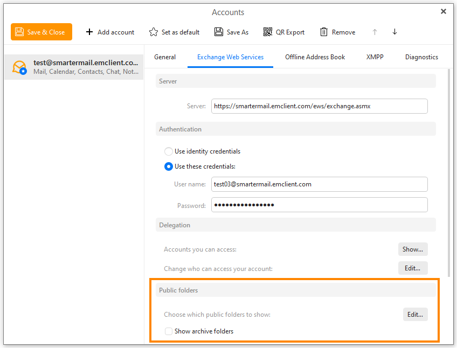Set account as default star icon
The image size is (457, 348).
coord(154,32)
